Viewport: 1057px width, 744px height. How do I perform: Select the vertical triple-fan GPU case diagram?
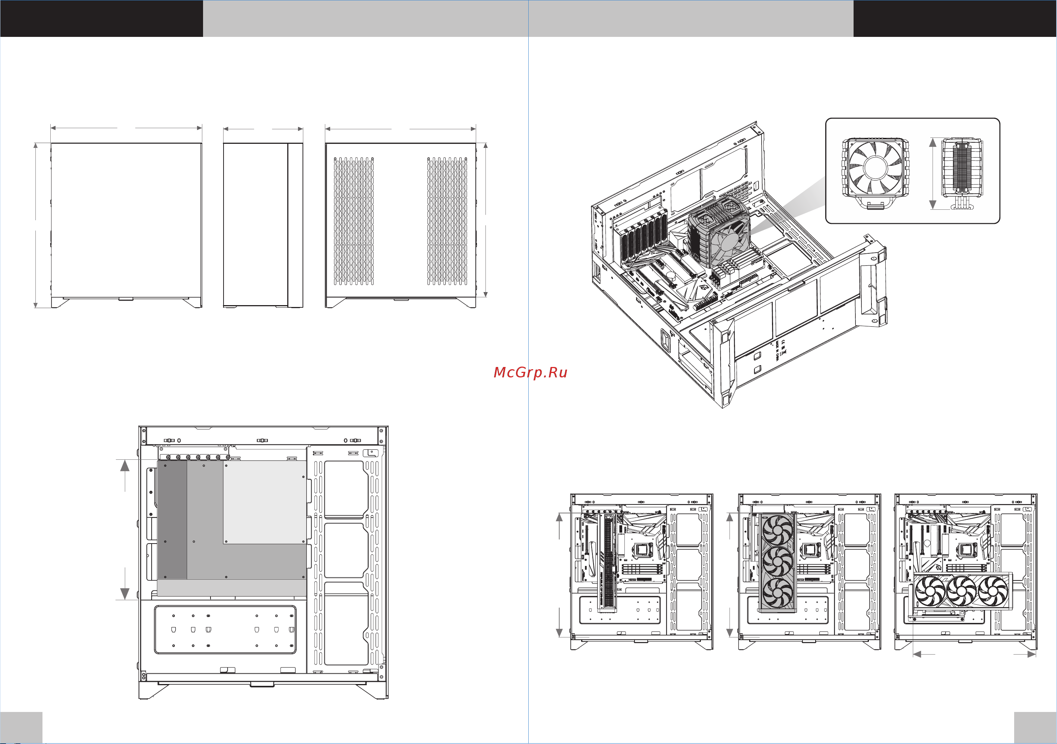[809, 572]
